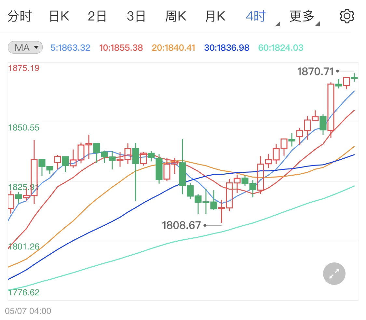The width and height of the screenshot is (366, 320).
Task: Switch to the 日K tab
Action: pyautogui.click(x=59, y=16)
